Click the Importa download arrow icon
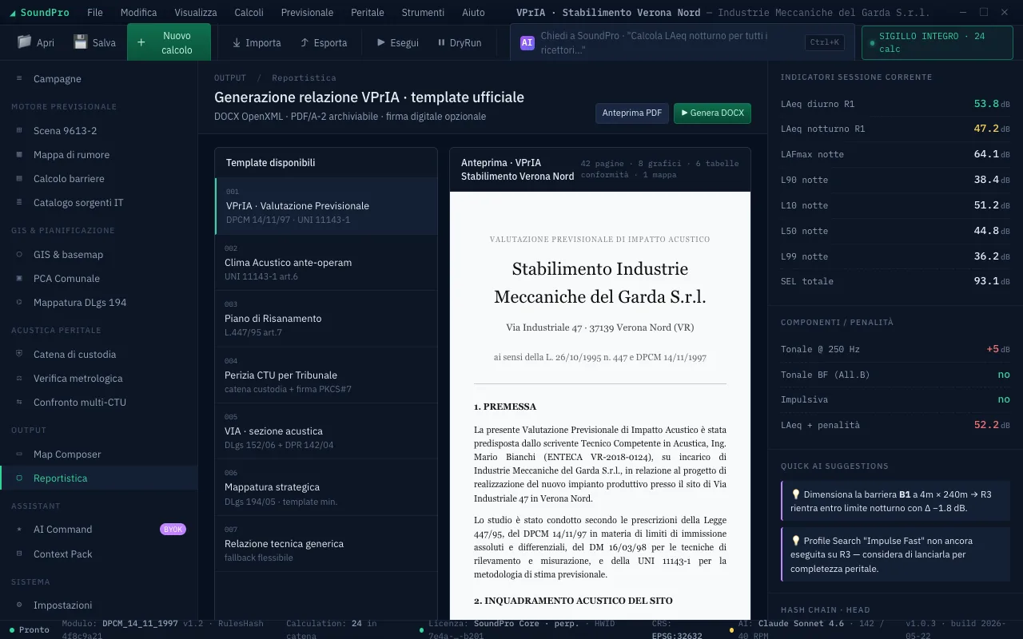1023x639 pixels. click(x=237, y=42)
